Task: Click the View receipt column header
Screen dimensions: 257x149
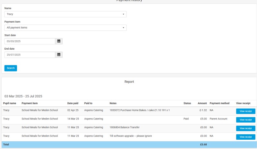Action: point(243,103)
